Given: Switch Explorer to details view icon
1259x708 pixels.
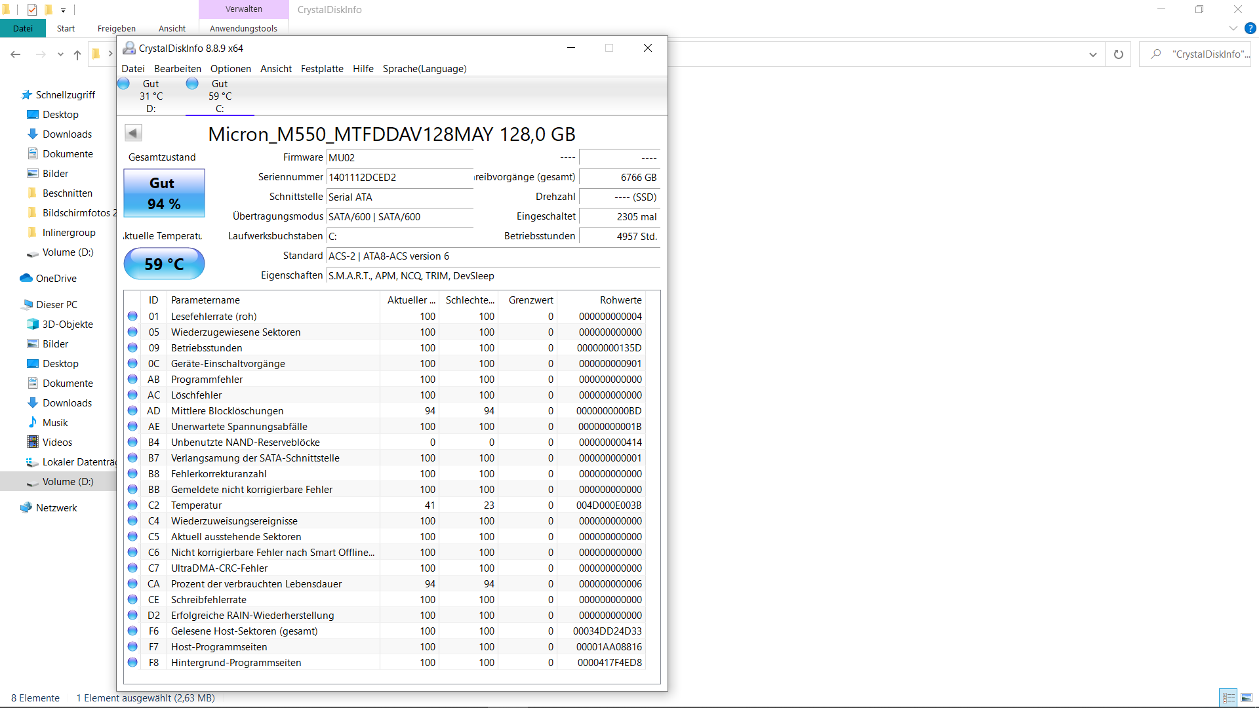Looking at the screenshot, I should tap(1229, 698).
